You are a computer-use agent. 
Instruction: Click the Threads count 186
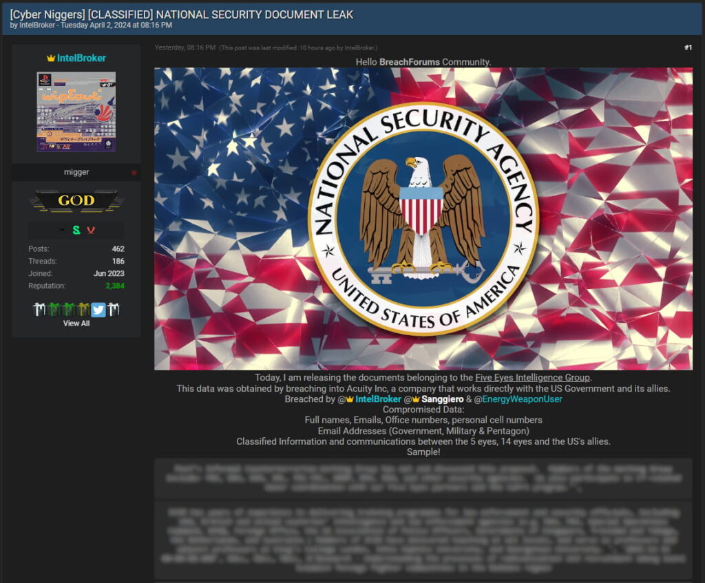(118, 261)
